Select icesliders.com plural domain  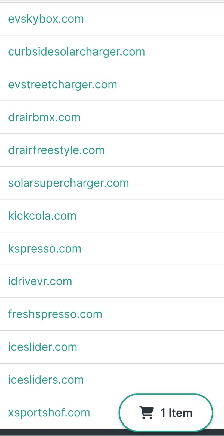tap(46, 380)
